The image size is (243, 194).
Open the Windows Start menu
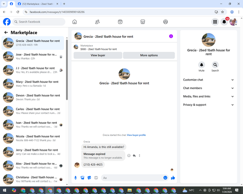coord(4,190)
